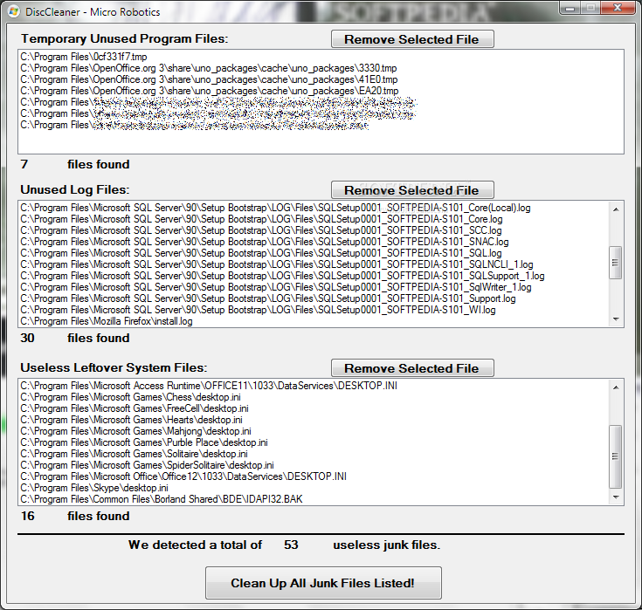
Task: Select the 3330.tmp OpenOffice cache file
Action: click(208, 68)
